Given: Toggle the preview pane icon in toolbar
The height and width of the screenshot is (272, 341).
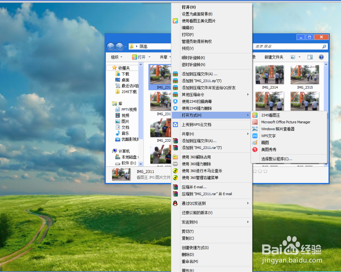Looking at the screenshot, I should point(310,57).
